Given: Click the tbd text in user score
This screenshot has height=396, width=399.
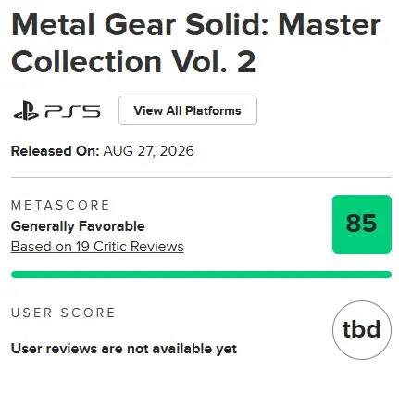Looking at the screenshot, I should (x=361, y=329).
